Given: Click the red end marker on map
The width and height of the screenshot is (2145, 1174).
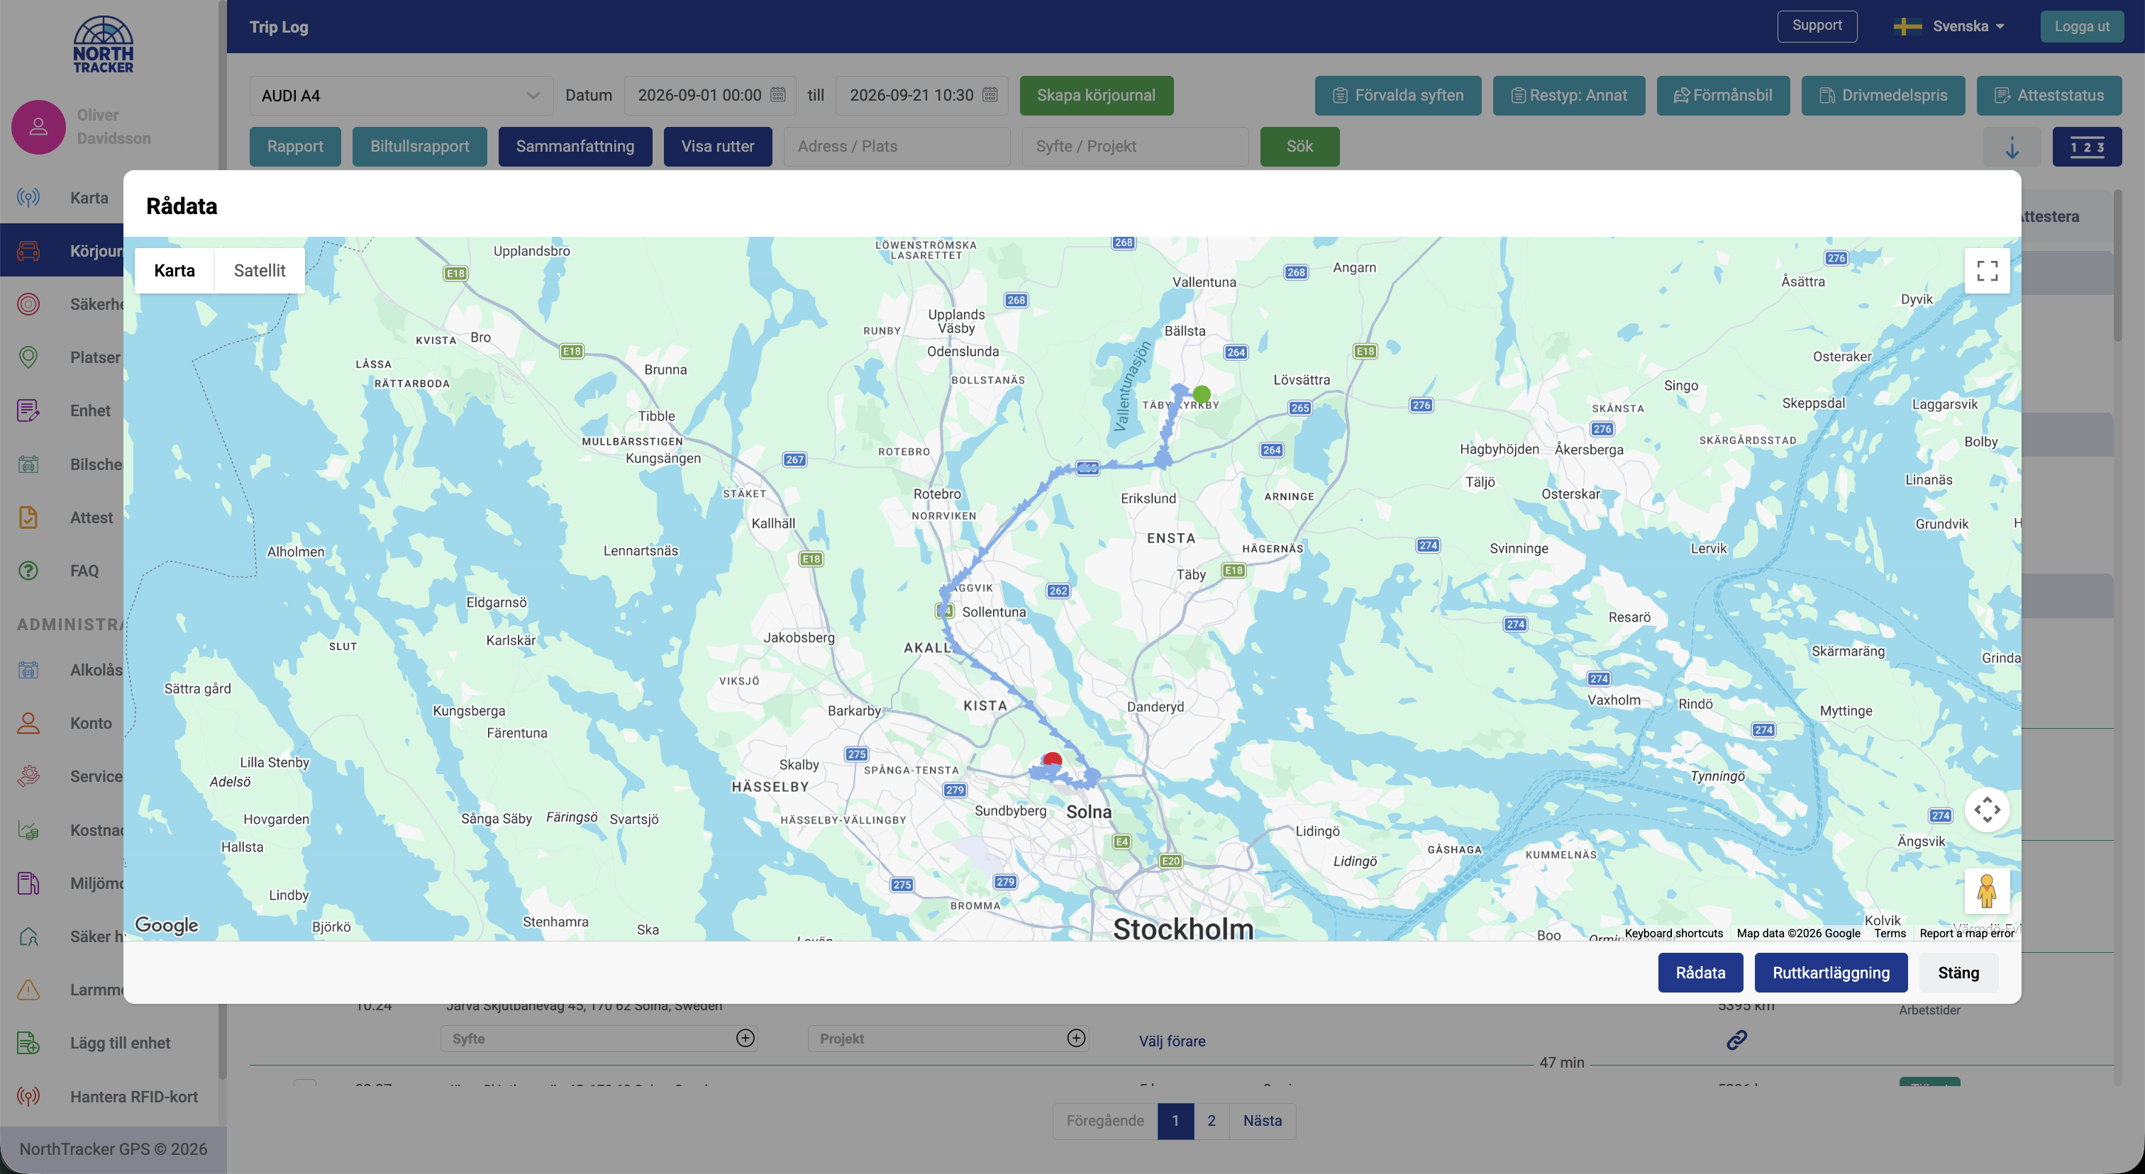Looking at the screenshot, I should tap(1053, 761).
